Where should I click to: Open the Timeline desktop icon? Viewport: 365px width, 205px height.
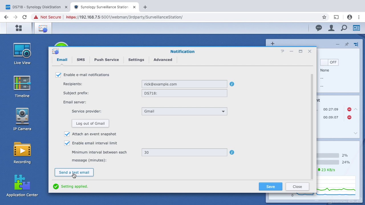(22, 87)
